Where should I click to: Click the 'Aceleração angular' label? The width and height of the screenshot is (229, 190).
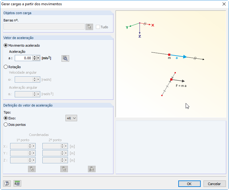23,87
